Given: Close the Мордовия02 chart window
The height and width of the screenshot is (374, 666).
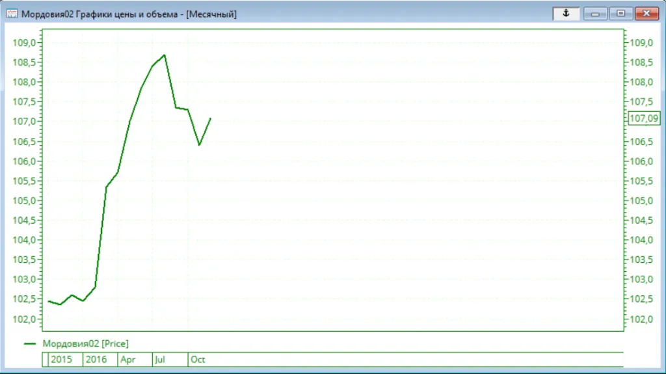Looking at the screenshot, I should pyautogui.click(x=645, y=14).
